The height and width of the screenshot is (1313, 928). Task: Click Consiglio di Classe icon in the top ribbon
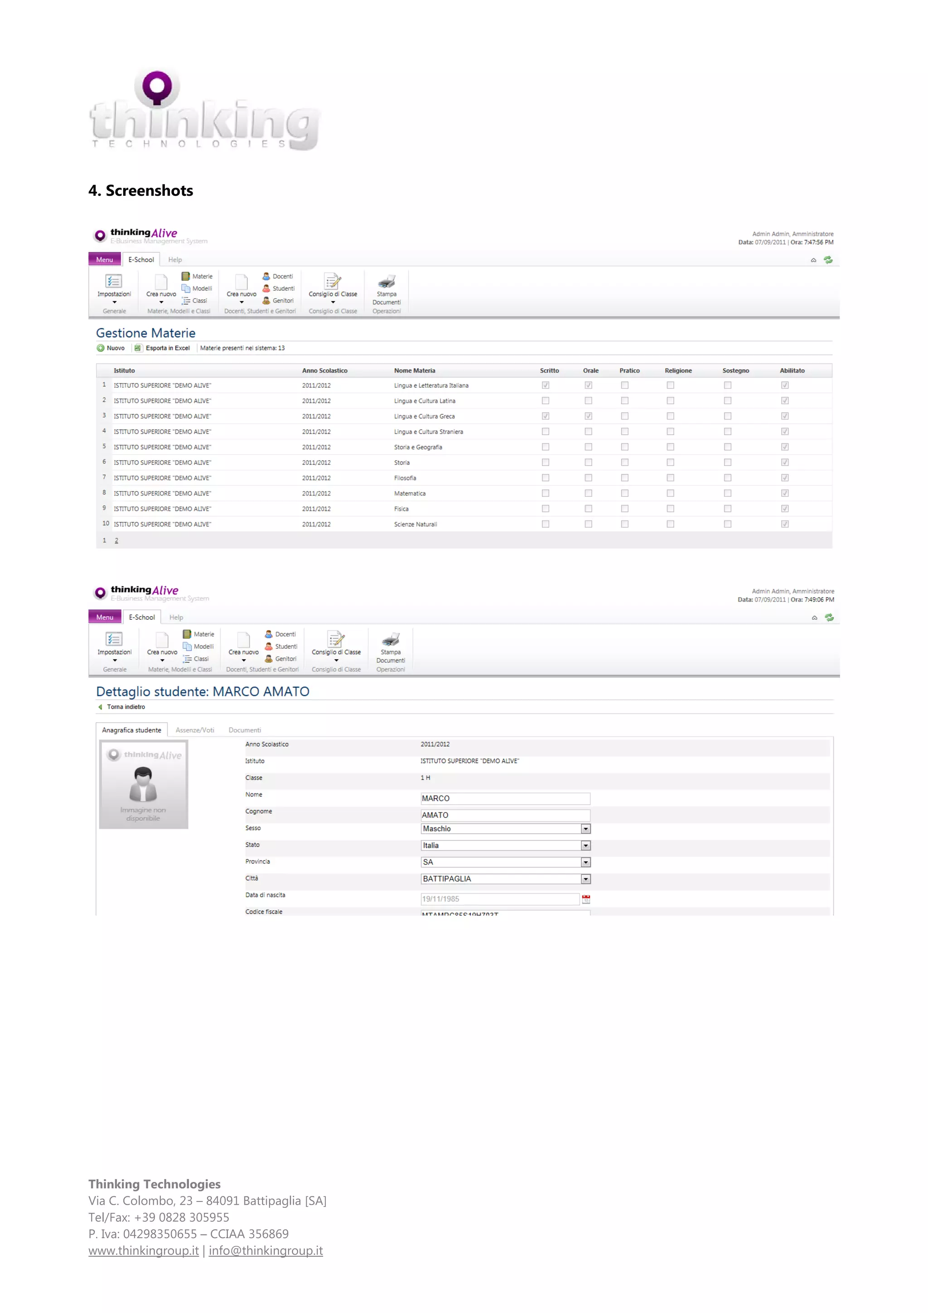333,282
